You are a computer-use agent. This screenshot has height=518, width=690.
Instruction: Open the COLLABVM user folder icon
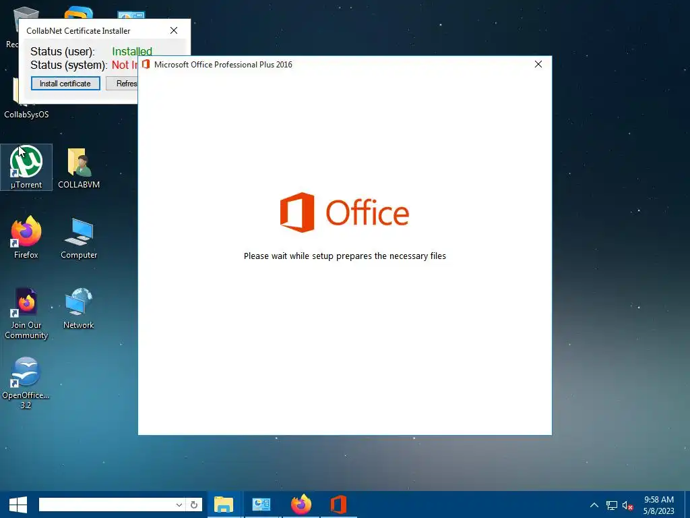click(79, 167)
